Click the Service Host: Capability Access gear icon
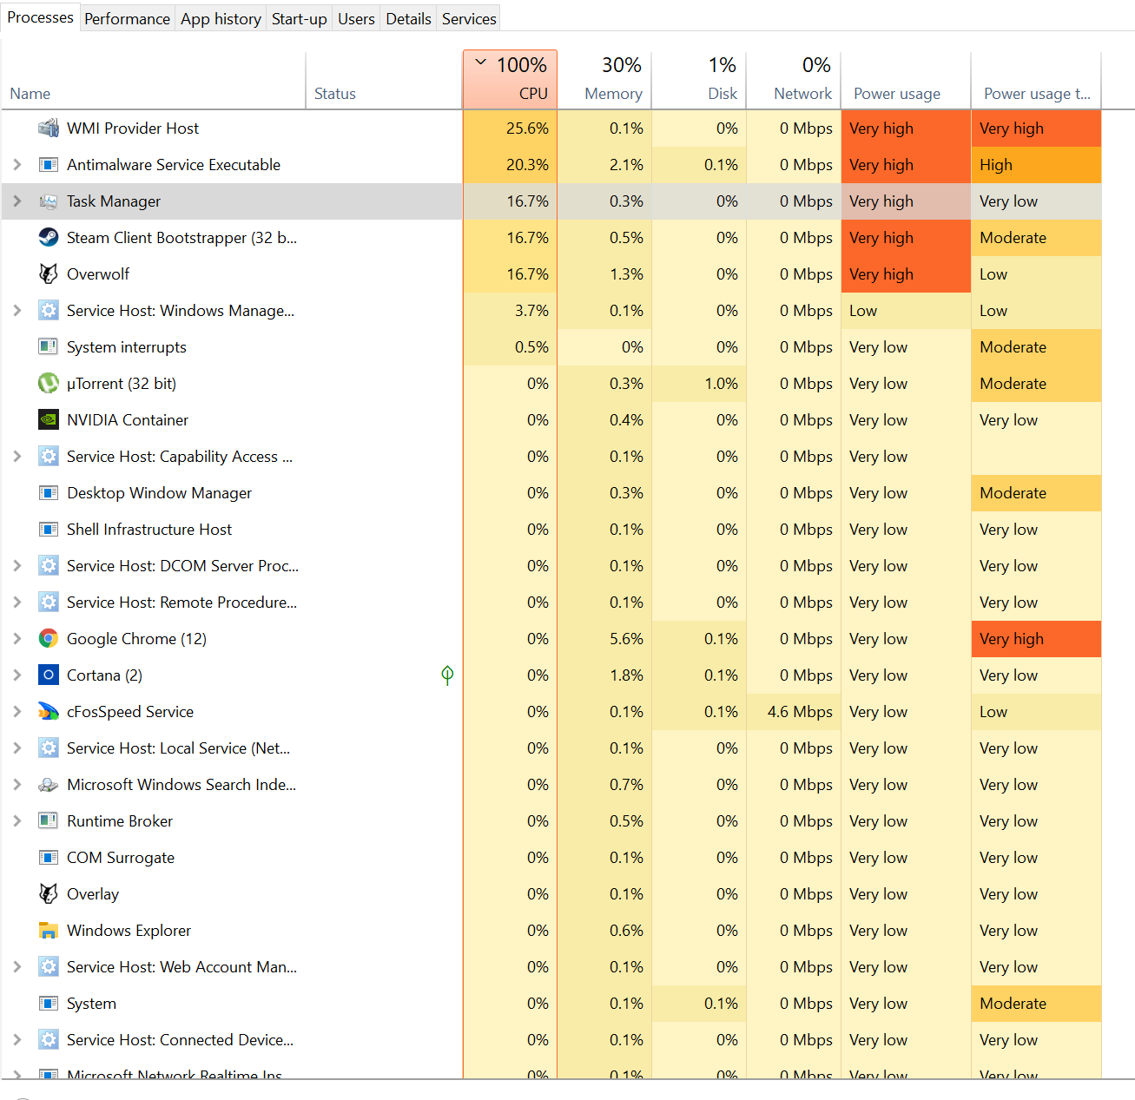Screen dimensions: 1135x1100 click(x=49, y=457)
